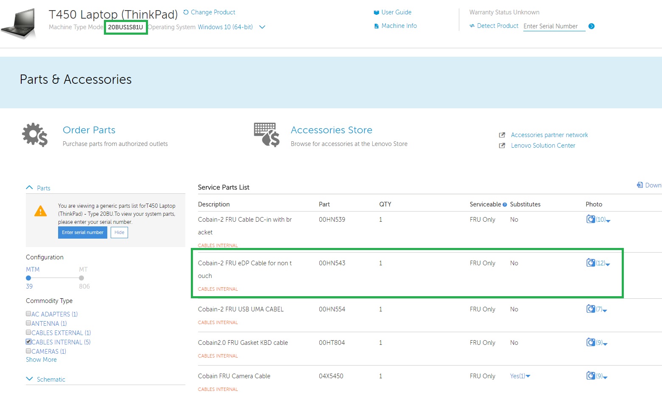Click machine type model 20BUS1S81U
This screenshot has height=399, width=662.
pos(126,27)
